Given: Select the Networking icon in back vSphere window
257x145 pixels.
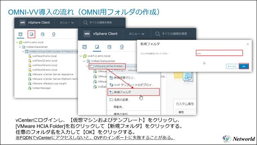Looking at the screenshot, I should pos(53,34).
